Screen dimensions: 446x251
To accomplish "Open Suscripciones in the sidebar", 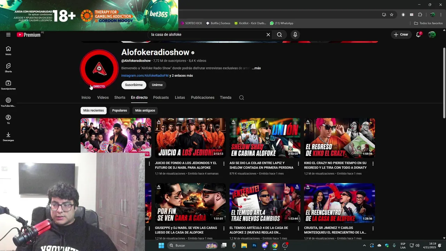I will pyautogui.click(x=8, y=85).
